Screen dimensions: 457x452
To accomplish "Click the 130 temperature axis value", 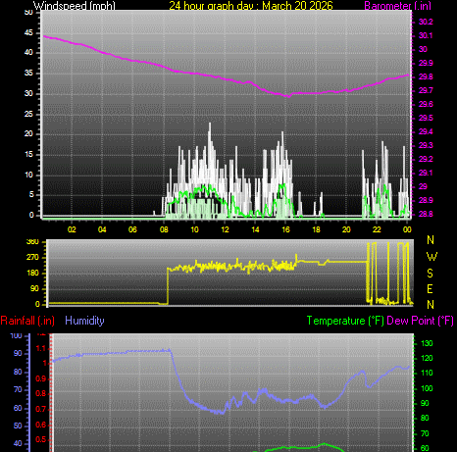I will [x=427, y=343].
